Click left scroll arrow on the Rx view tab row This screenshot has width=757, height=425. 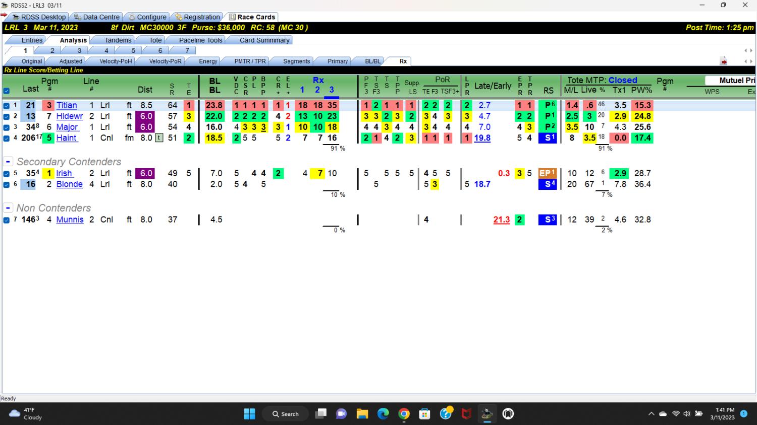pos(746,61)
